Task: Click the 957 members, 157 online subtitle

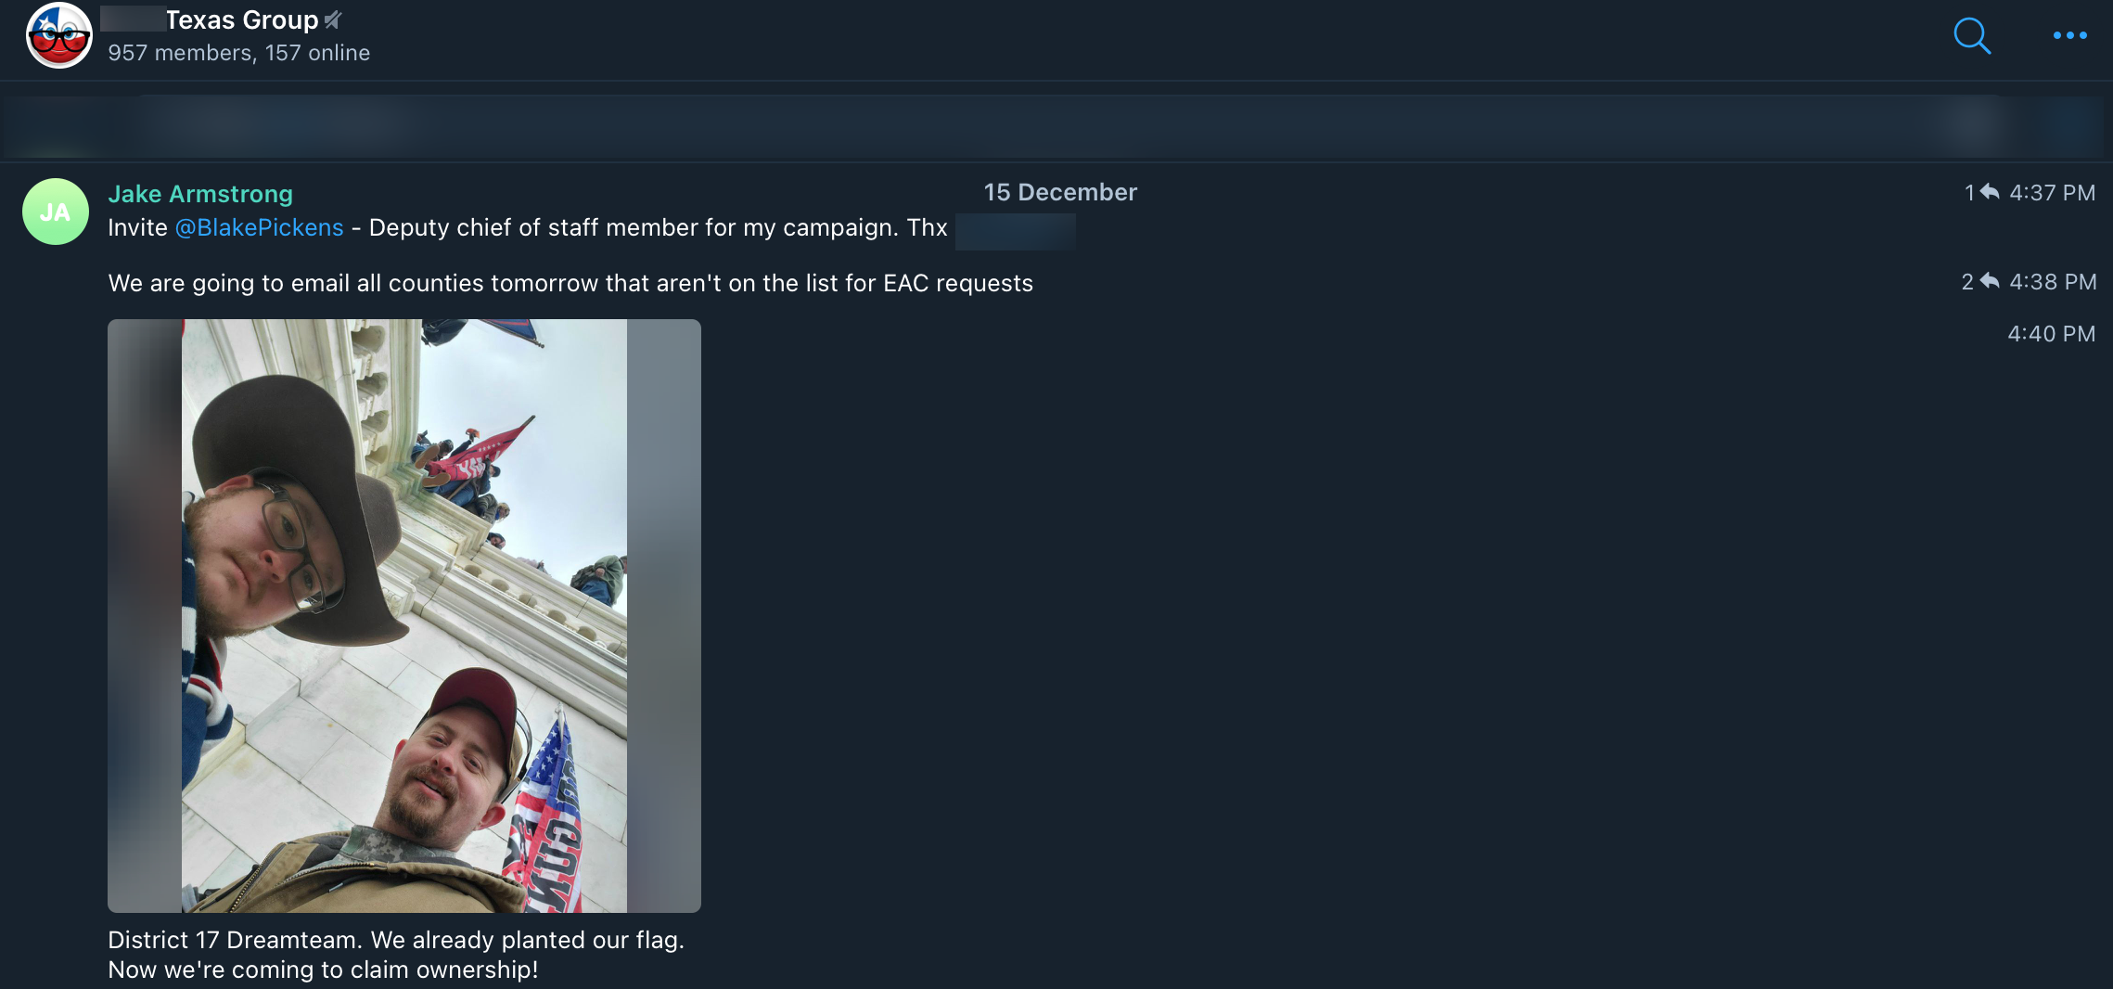Action: pos(239,53)
